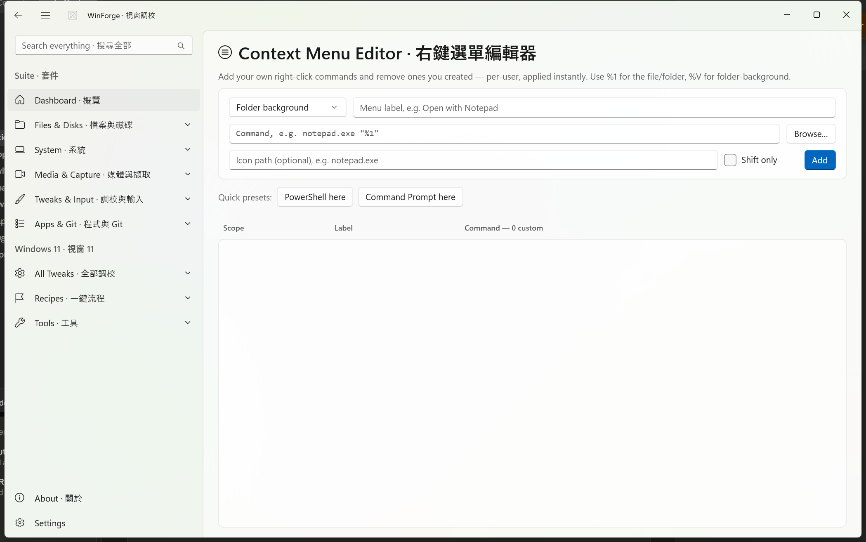
Task: Expand the Tools chevron
Action: tap(188, 323)
